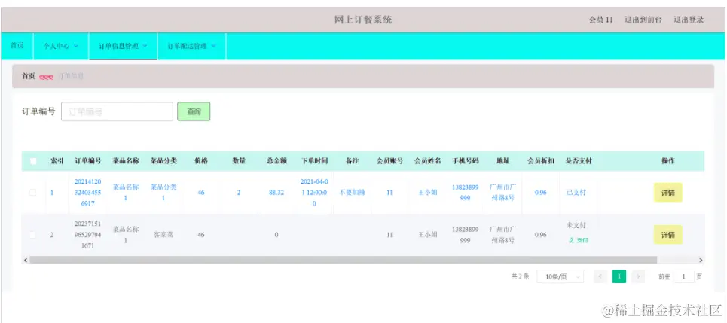Image resolution: width=727 pixels, height=323 pixels.
Task: Open 详情 for the 未支付 order
Action: click(x=667, y=235)
